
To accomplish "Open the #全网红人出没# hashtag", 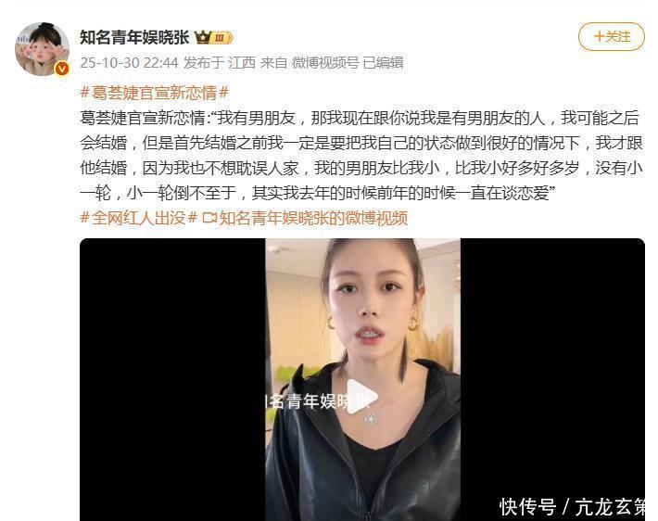I will pos(138,218).
